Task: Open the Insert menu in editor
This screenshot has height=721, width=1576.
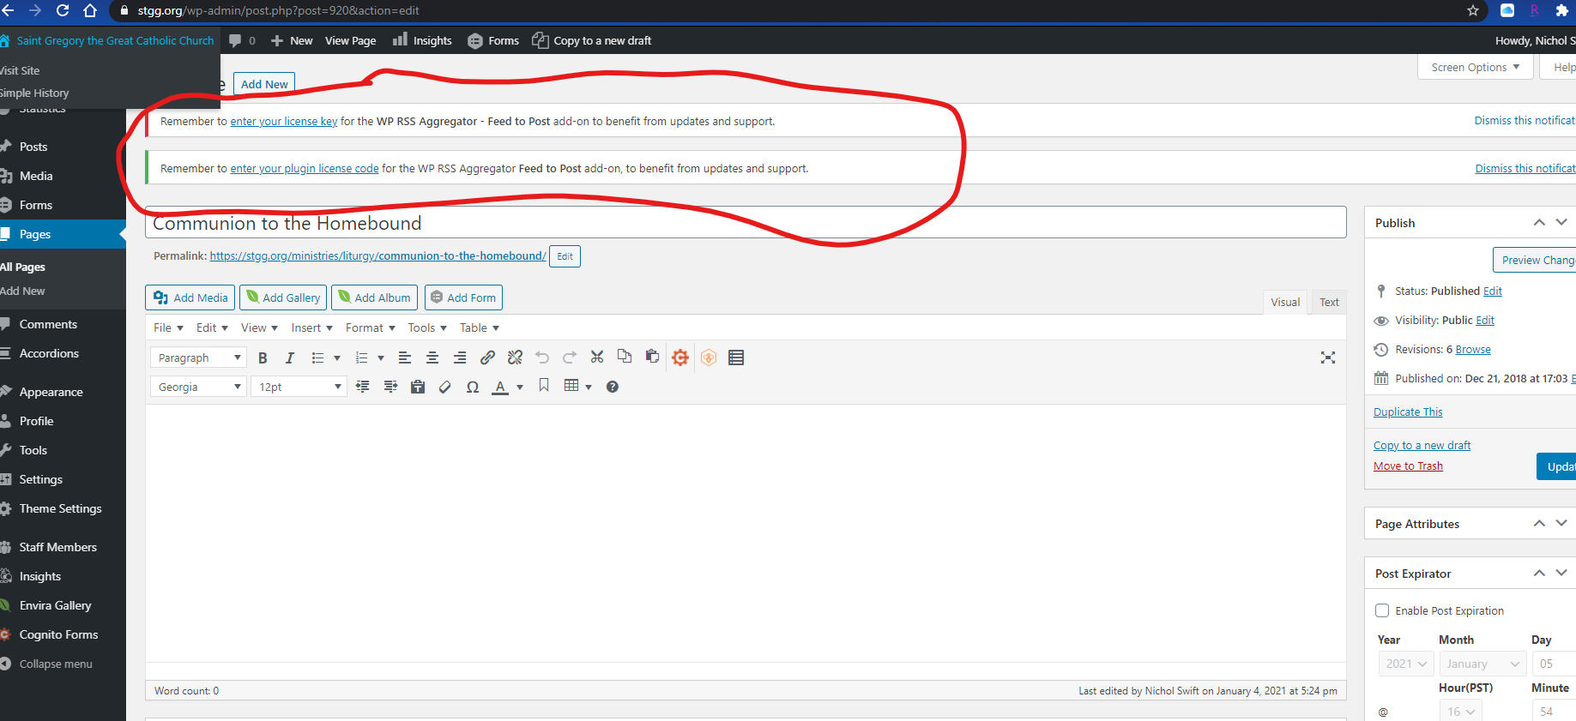Action: [x=311, y=328]
